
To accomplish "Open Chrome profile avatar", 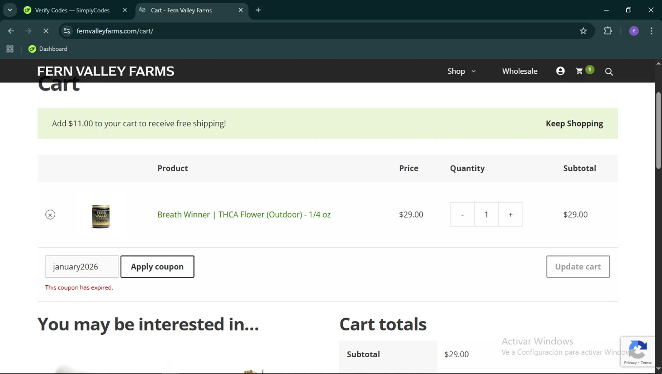I will point(634,31).
